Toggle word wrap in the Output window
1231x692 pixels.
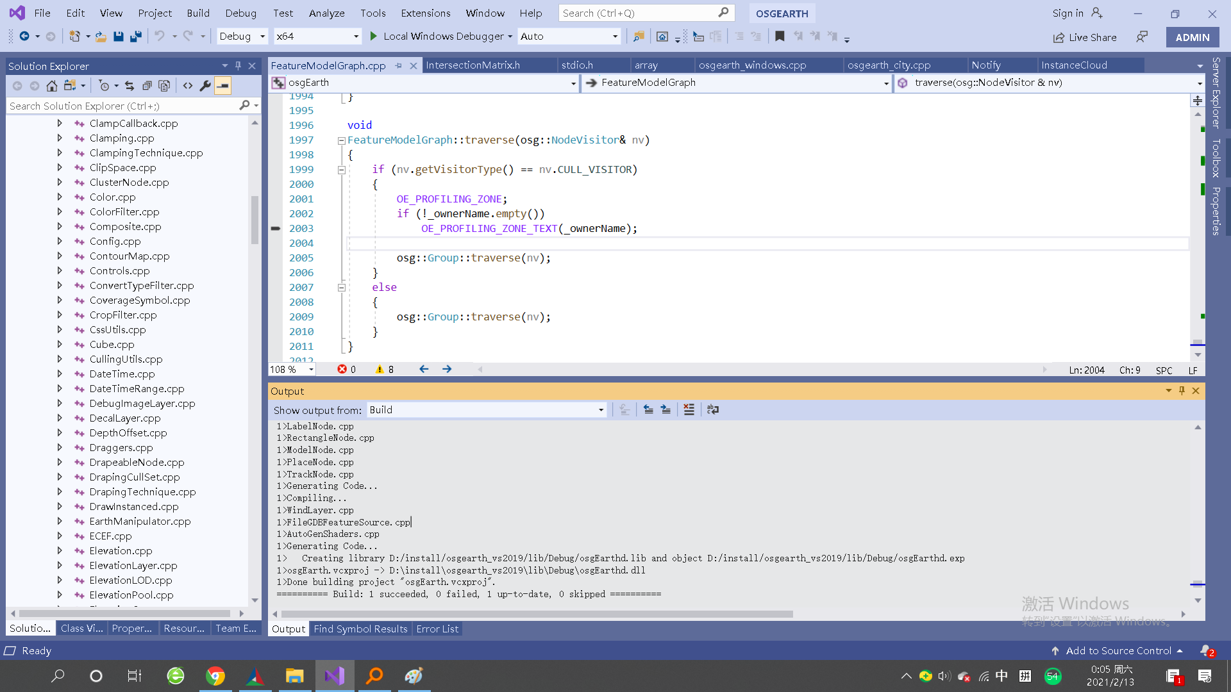(713, 409)
